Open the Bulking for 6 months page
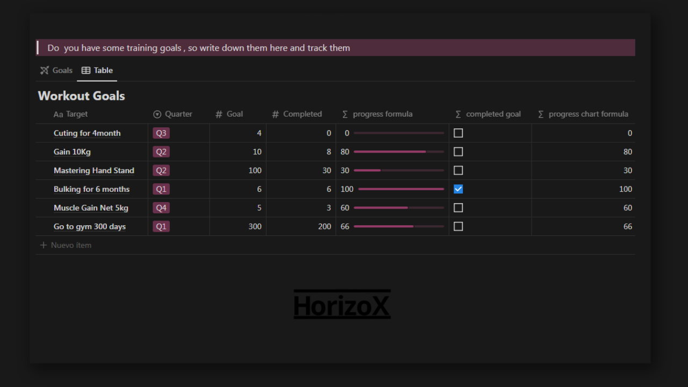Screen dimensions: 688x387 tap(91, 189)
